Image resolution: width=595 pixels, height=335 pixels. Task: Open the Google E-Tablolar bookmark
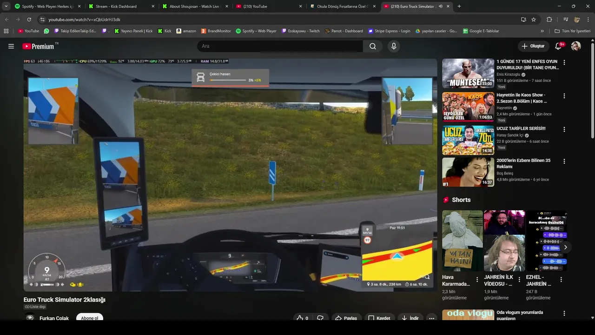(481, 31)
